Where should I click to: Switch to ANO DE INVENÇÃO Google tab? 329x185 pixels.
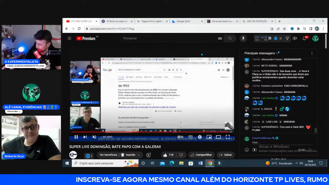(258, 21)
